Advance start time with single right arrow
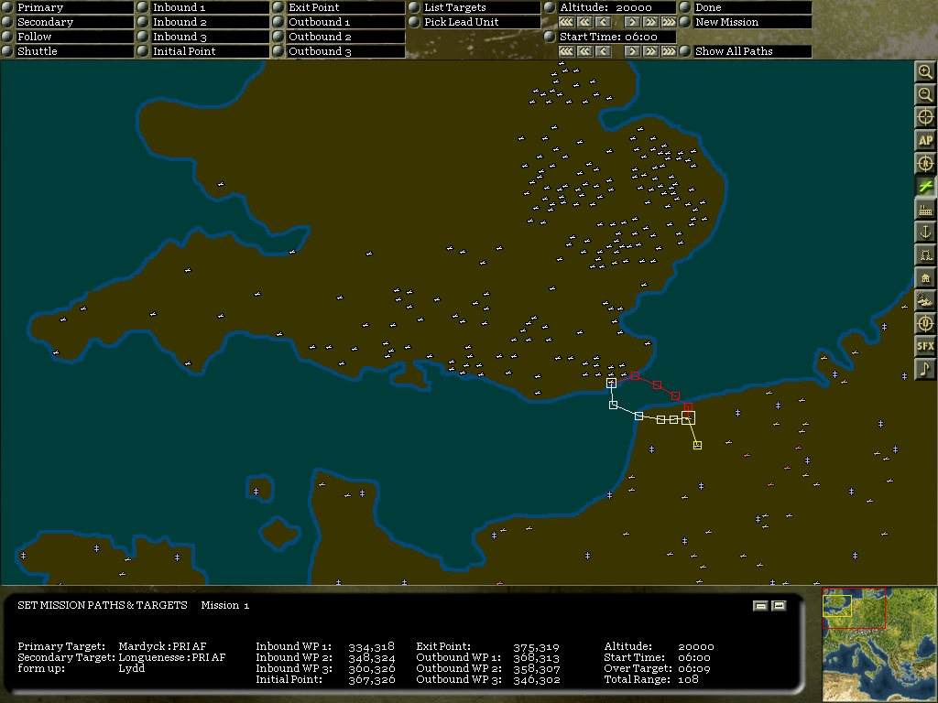938x703 pixels. coord(632,51)
